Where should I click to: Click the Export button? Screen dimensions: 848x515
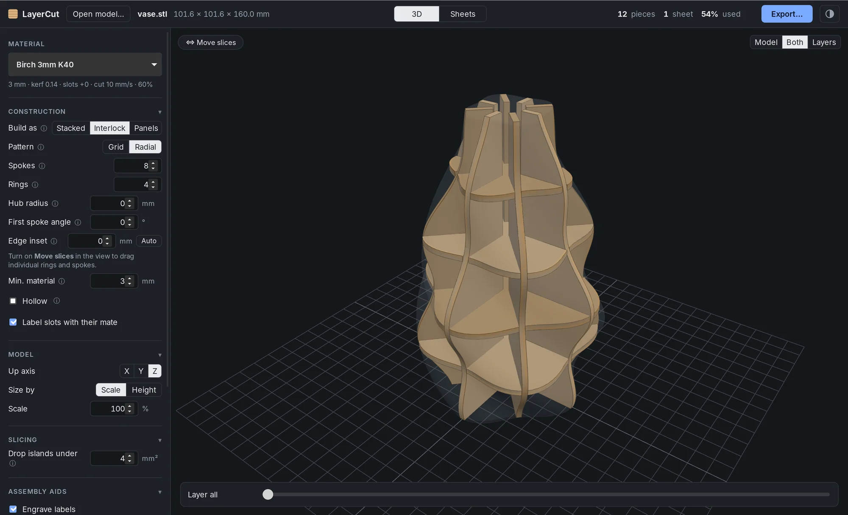[787, 14]
